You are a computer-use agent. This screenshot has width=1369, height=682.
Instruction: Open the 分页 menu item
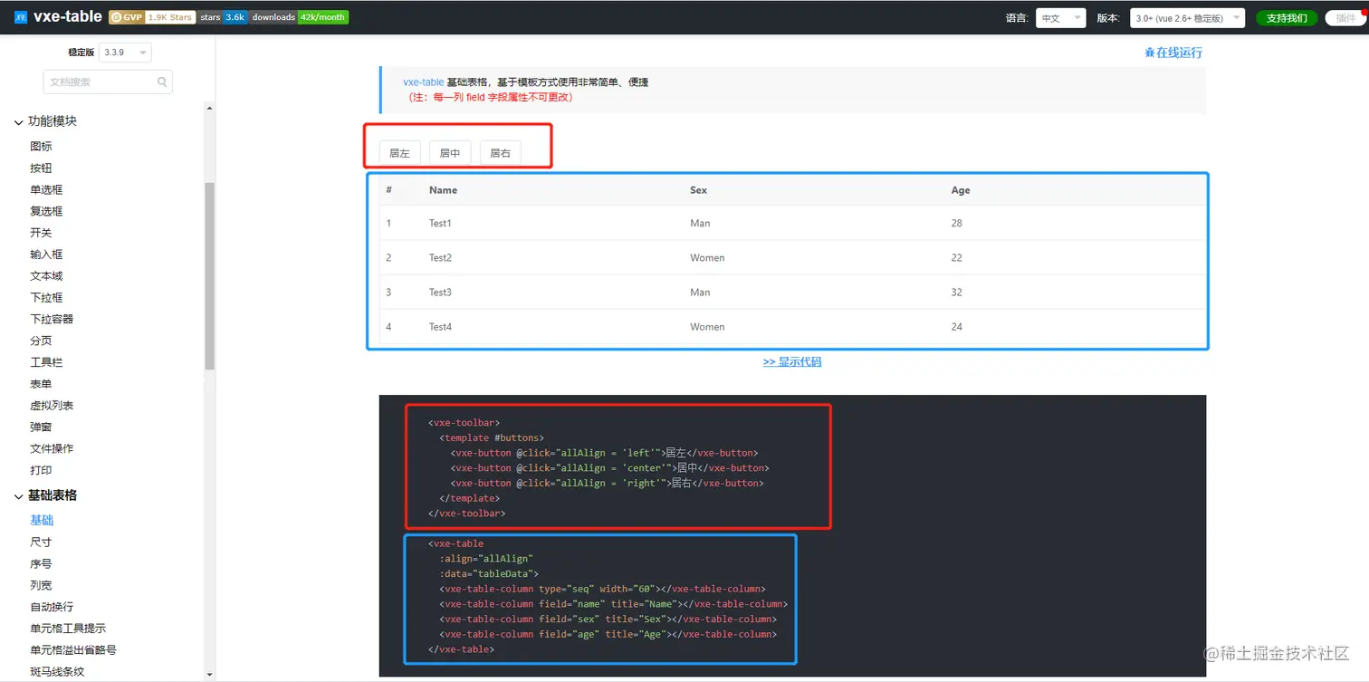coord(41,341)
